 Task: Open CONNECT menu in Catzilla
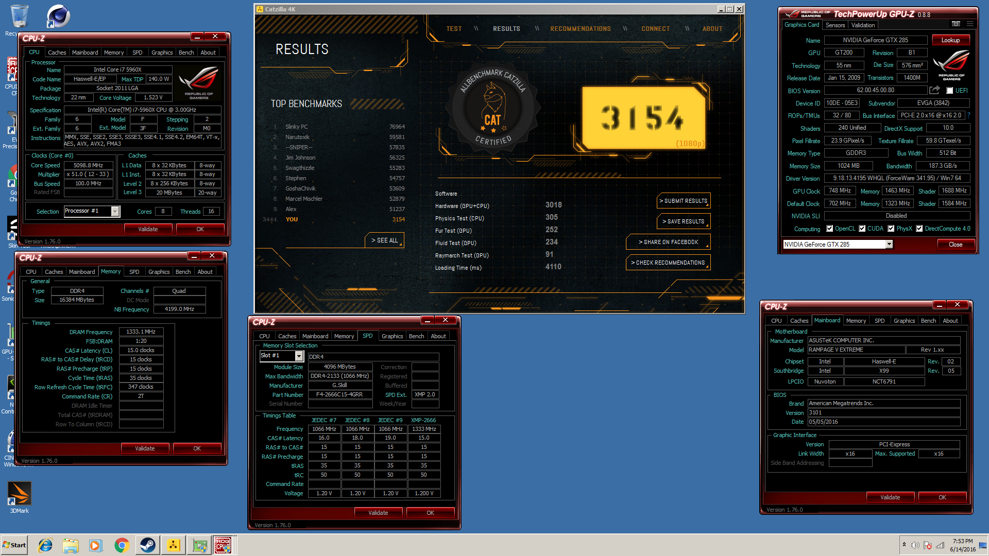tap(655, 29)
